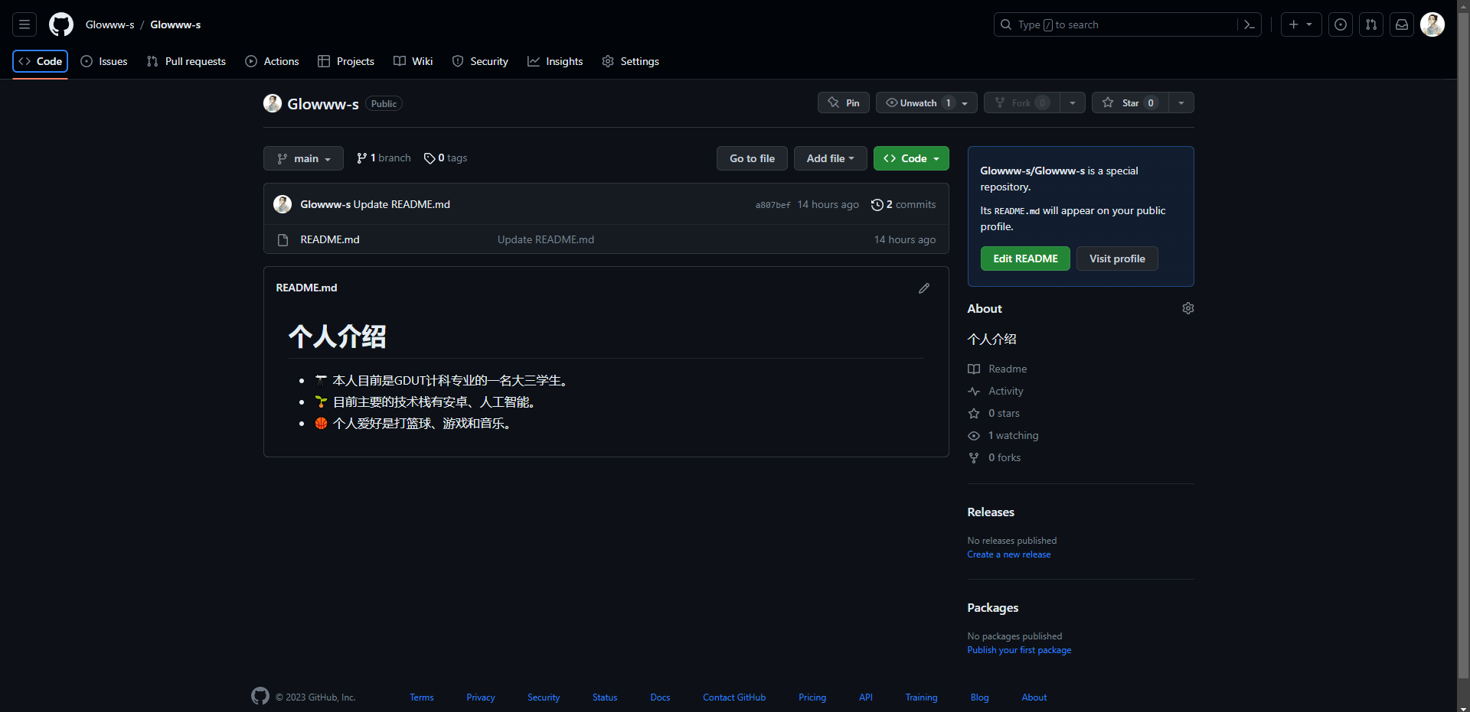Open the Projects tab
The image size is (1470, 712).
point(346,61)
